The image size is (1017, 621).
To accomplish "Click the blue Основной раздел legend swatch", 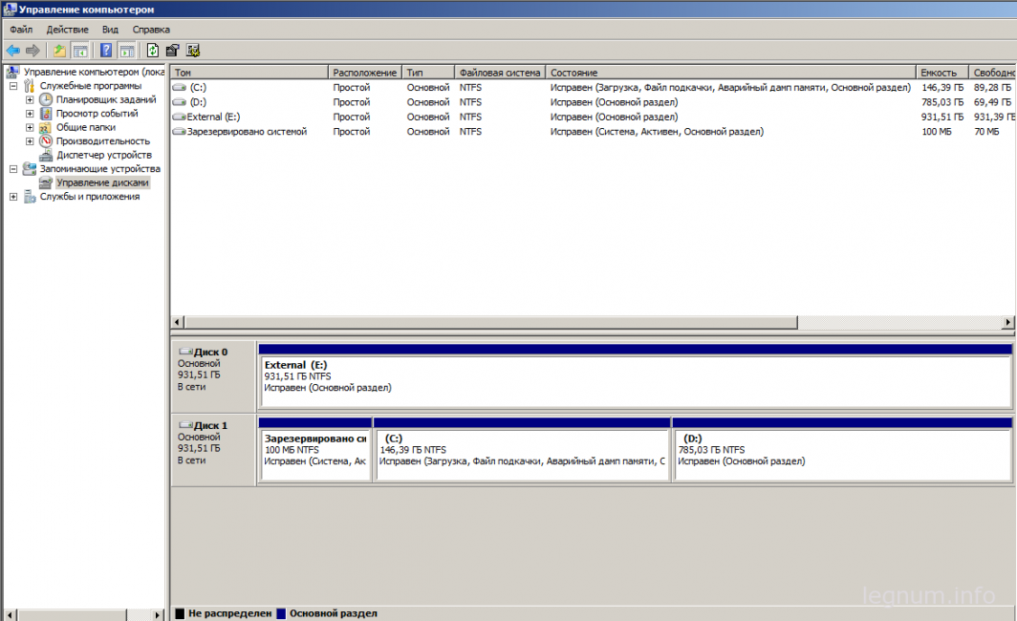I will click(x=281, y=613).
